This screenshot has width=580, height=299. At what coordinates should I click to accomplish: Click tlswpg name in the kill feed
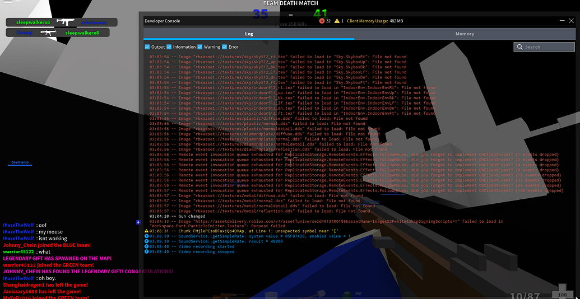[24, 32]
